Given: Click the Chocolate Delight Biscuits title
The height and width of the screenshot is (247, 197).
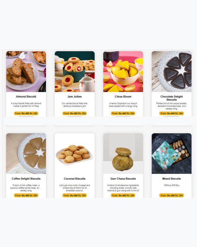Looking at the screenshot, I should point(172,98).
